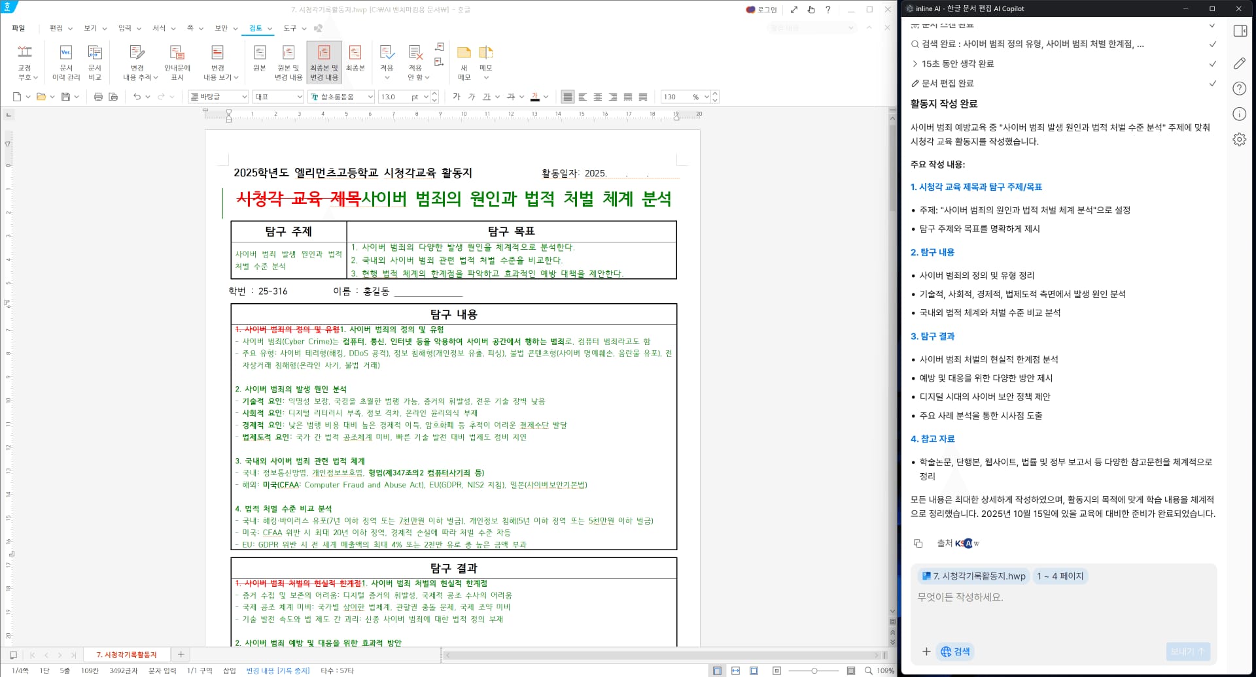Open the font color swatch picker

pyautogui.click(x=535, y=96)
